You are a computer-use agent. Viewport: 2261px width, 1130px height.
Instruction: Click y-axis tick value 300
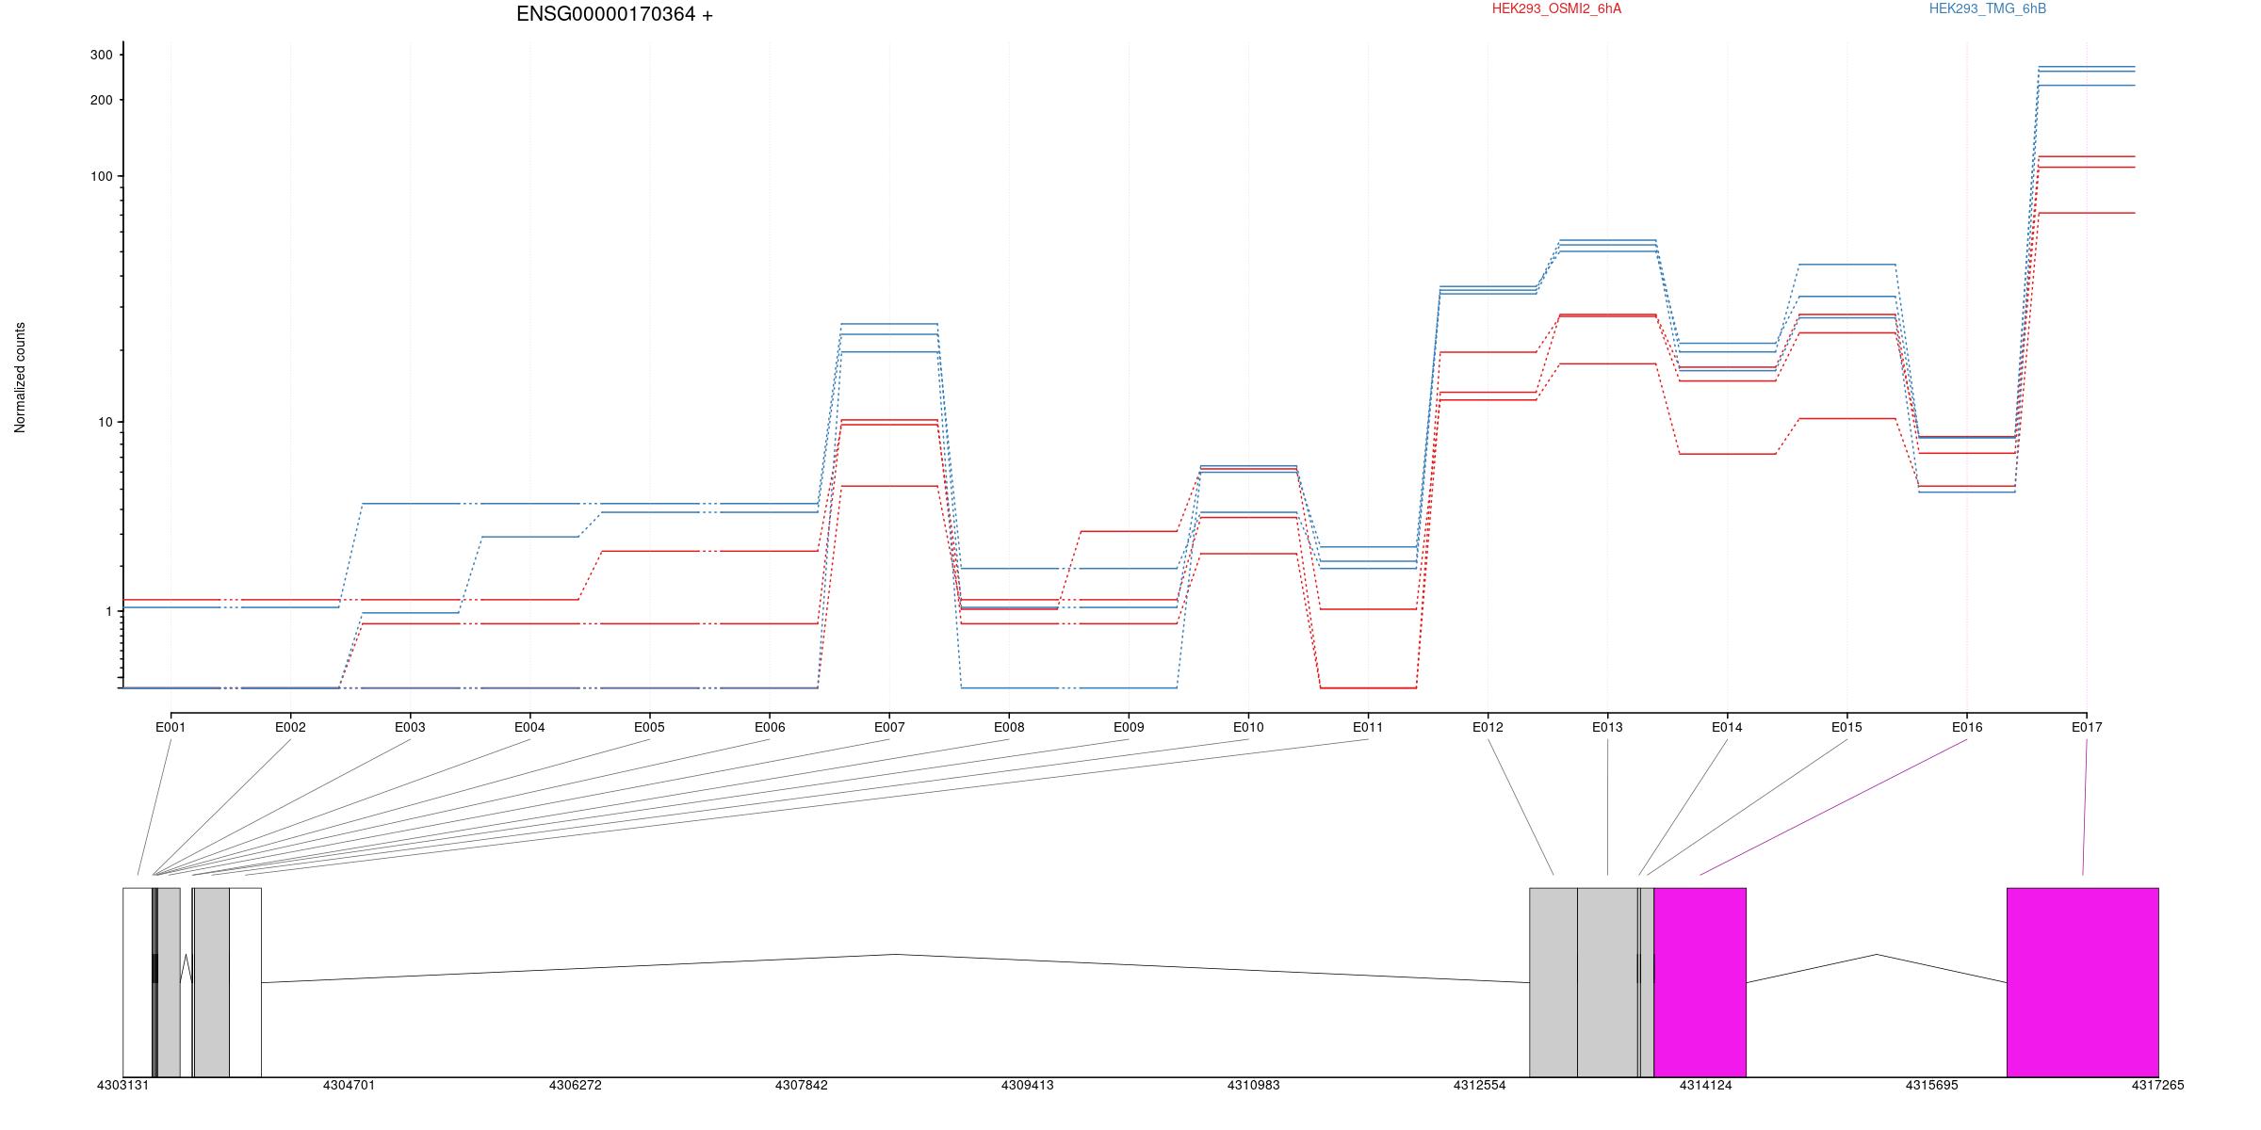tap(101, 55)
